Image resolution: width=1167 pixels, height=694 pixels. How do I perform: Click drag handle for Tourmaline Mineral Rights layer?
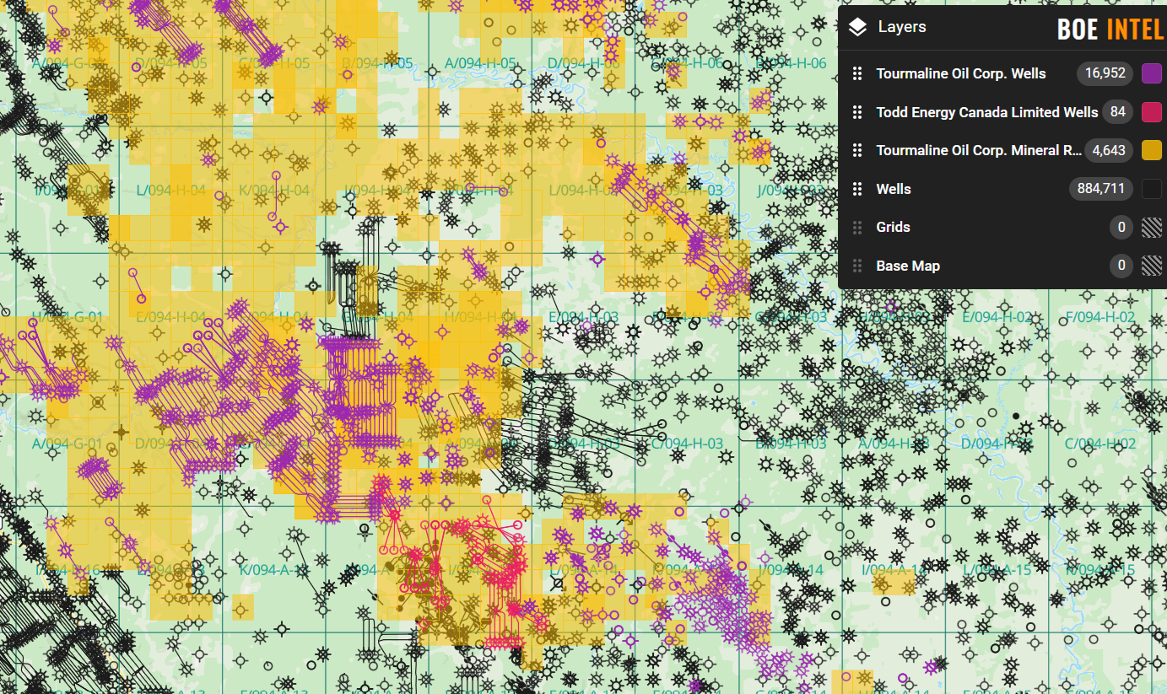[857, 150]
